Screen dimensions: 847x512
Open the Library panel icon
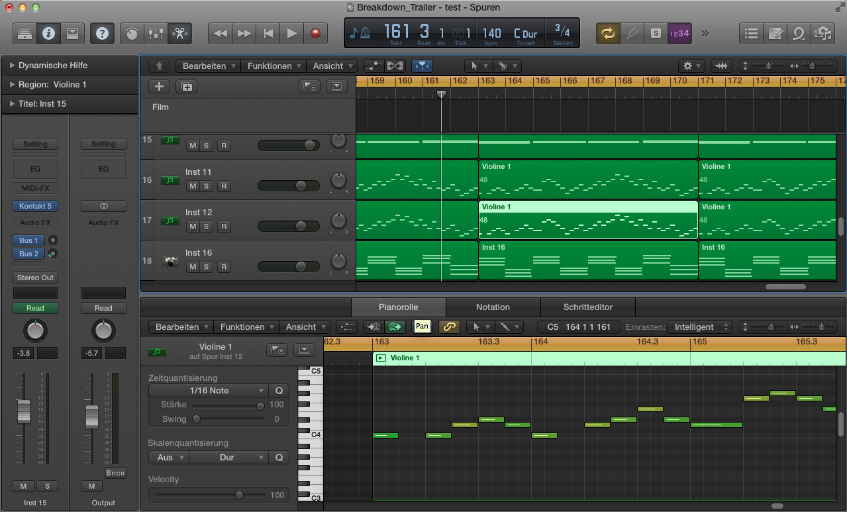coord(25,33)
